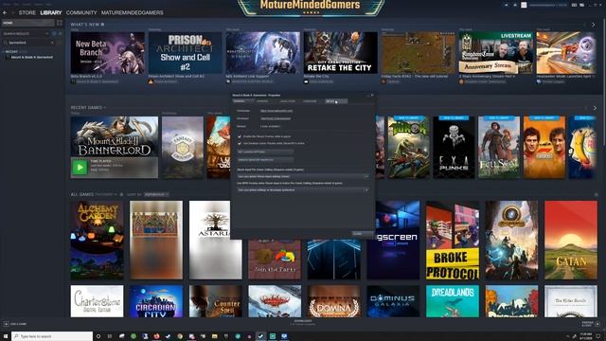
Task: Click the Create Desktop Shortcut button
Action: tap(265, 160)
